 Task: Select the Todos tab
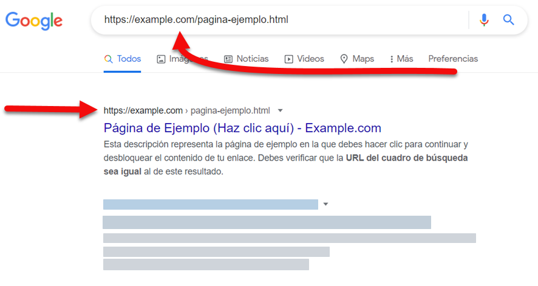pos(123,59)
